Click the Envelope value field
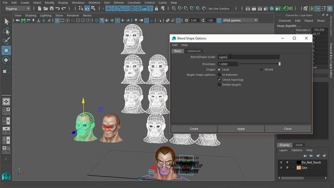The width and height of the screenshot is (334, 188). [x=228, y=64]
